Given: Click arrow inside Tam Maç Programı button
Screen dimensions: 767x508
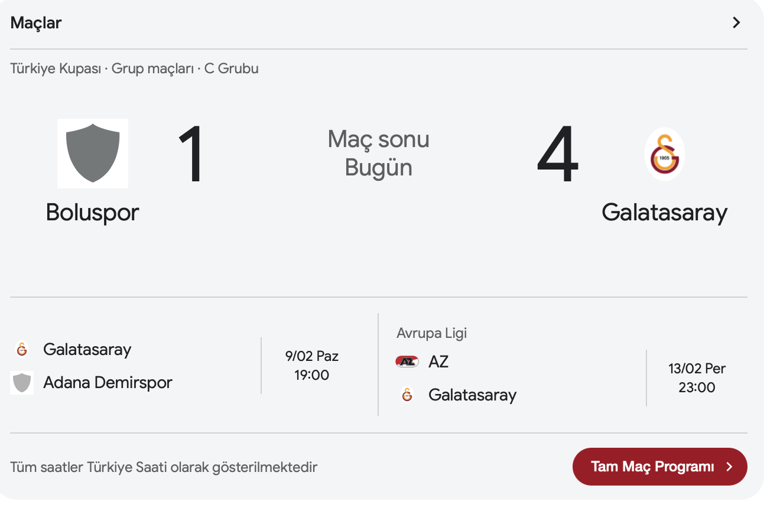Looking at the screenshot, I should pos(729,467).
